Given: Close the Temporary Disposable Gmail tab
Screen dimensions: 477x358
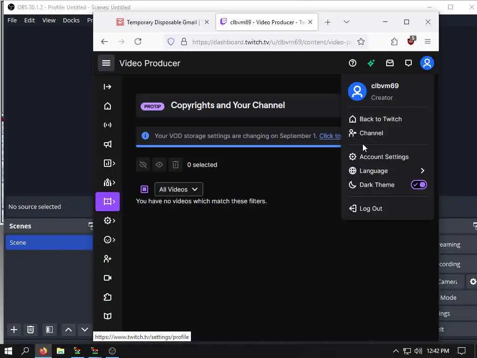Looking at the screenshot, I should click(207, 22).
